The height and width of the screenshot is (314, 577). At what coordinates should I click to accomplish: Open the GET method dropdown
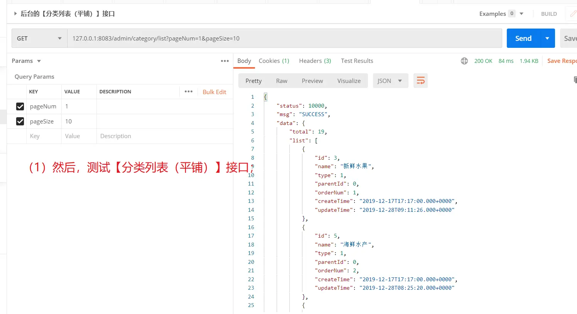(x=39, y=38)
